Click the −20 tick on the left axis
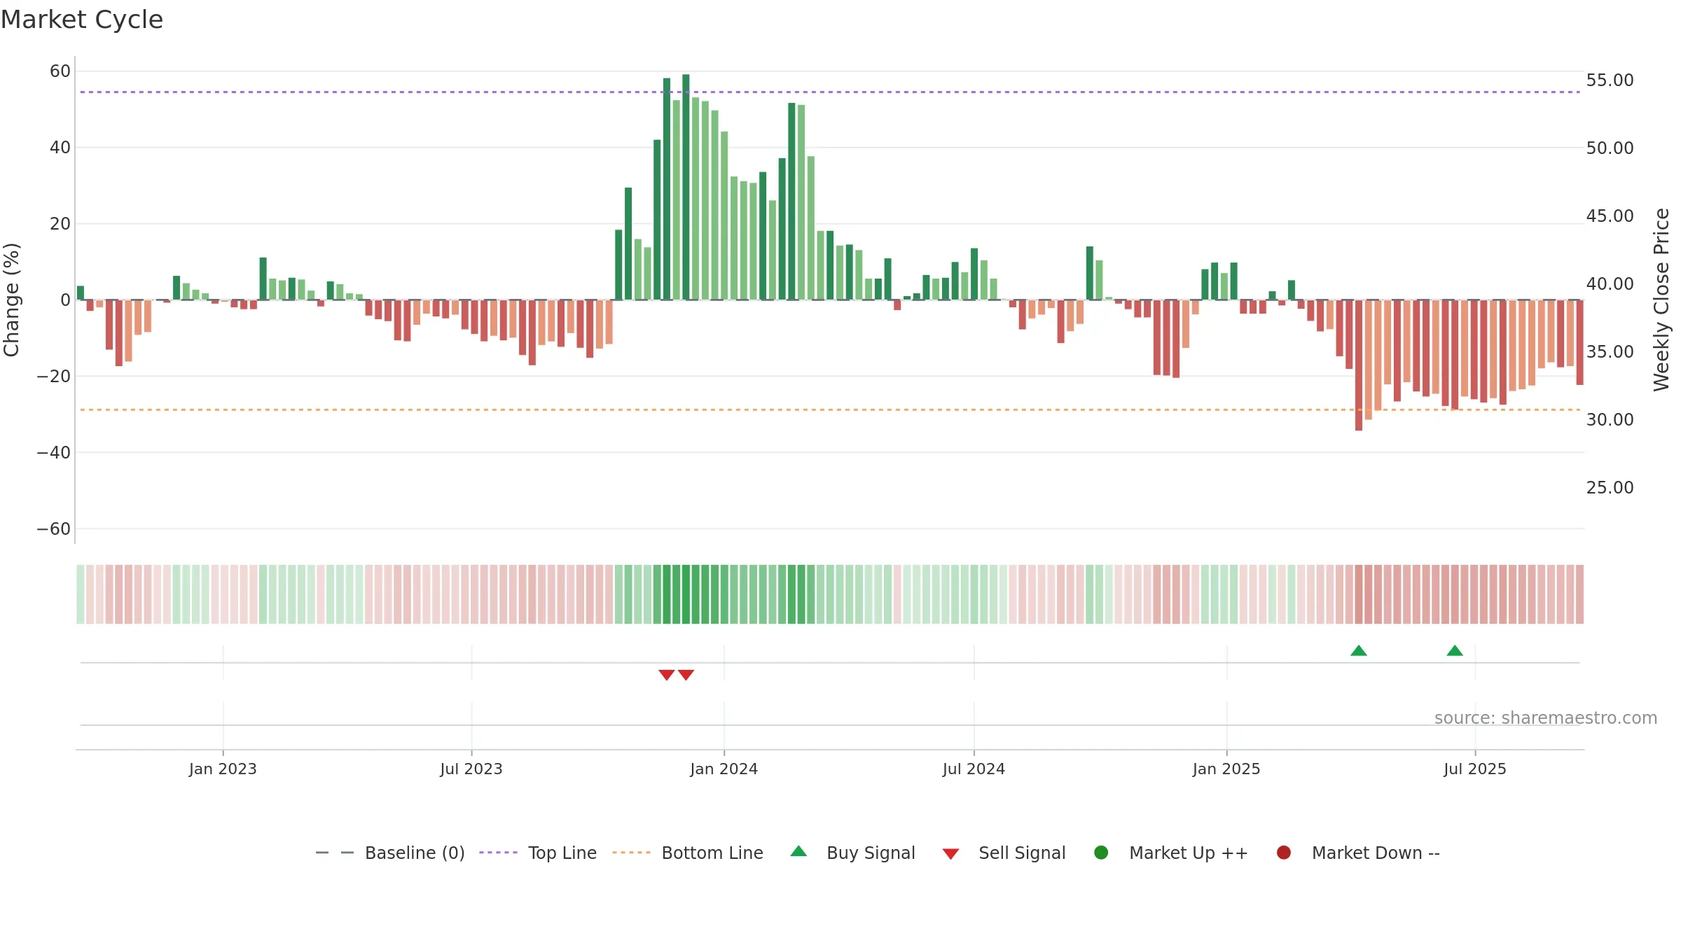Image resolution: width=1681 pixels, height=945 pixels. pos(54,377)
